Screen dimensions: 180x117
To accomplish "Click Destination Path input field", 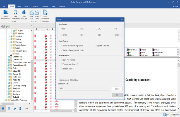I will pos(84,88).
